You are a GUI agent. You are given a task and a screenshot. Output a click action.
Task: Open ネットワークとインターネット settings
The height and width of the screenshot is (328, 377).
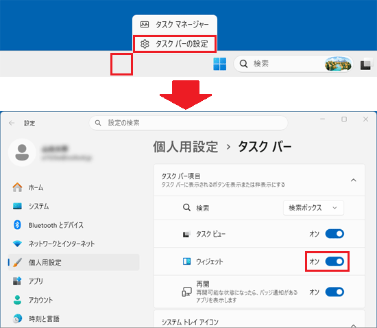(x=73, y=244)
